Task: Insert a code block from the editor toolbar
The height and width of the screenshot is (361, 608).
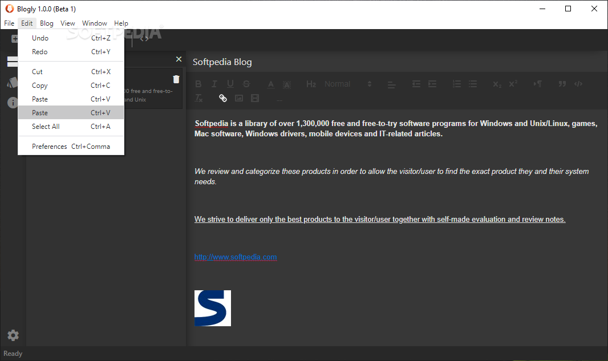Action: click(x=578, y=84)
